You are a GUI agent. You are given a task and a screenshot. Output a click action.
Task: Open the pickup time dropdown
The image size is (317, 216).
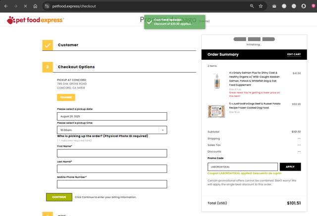pos(112,130)
